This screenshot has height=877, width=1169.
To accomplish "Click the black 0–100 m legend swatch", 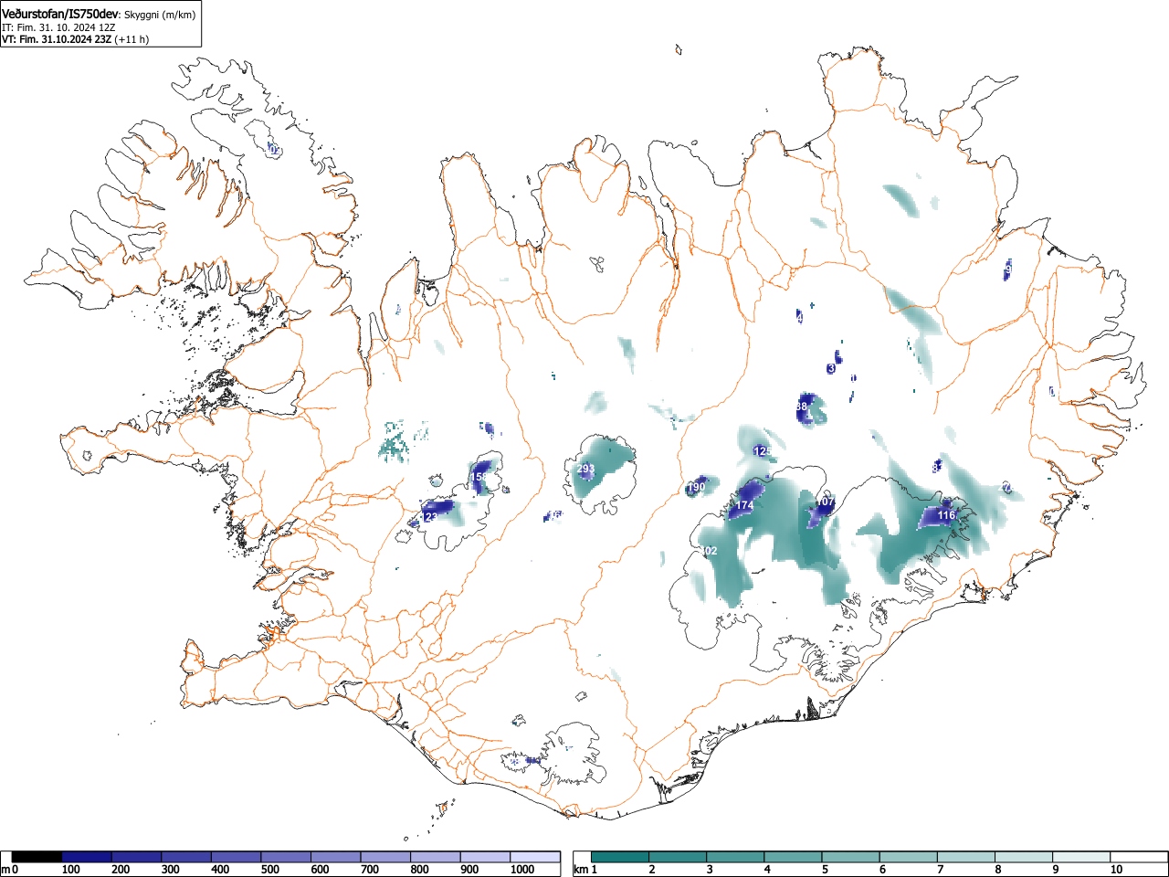I will pyautogui.click(x=37, y=857).
